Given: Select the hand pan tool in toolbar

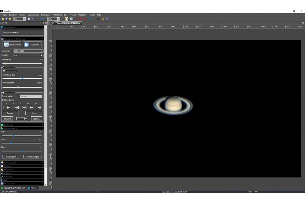Looking at the screenshot, I should (66, 19).
